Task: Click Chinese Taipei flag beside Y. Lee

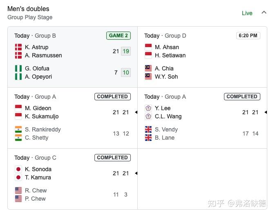Action: pyautogui.click(x=148, y=108)
